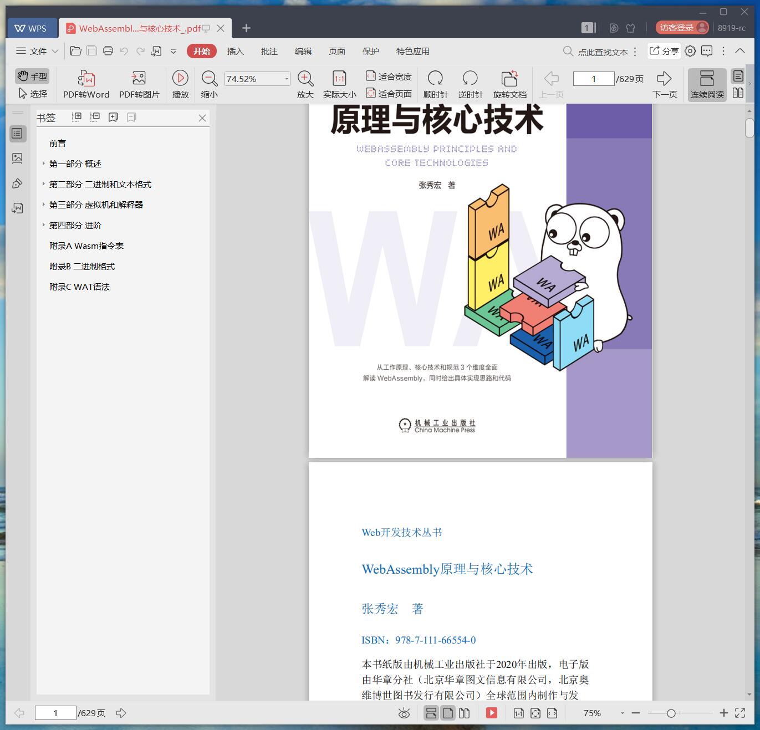
Task: Expand 第三部分 虚拟机和解释器 bookmark
Action: [44, 205]
